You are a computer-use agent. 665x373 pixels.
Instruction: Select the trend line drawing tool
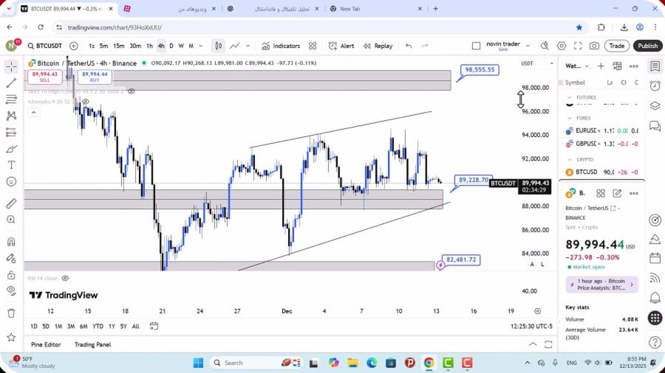click(x=11, y=83)
